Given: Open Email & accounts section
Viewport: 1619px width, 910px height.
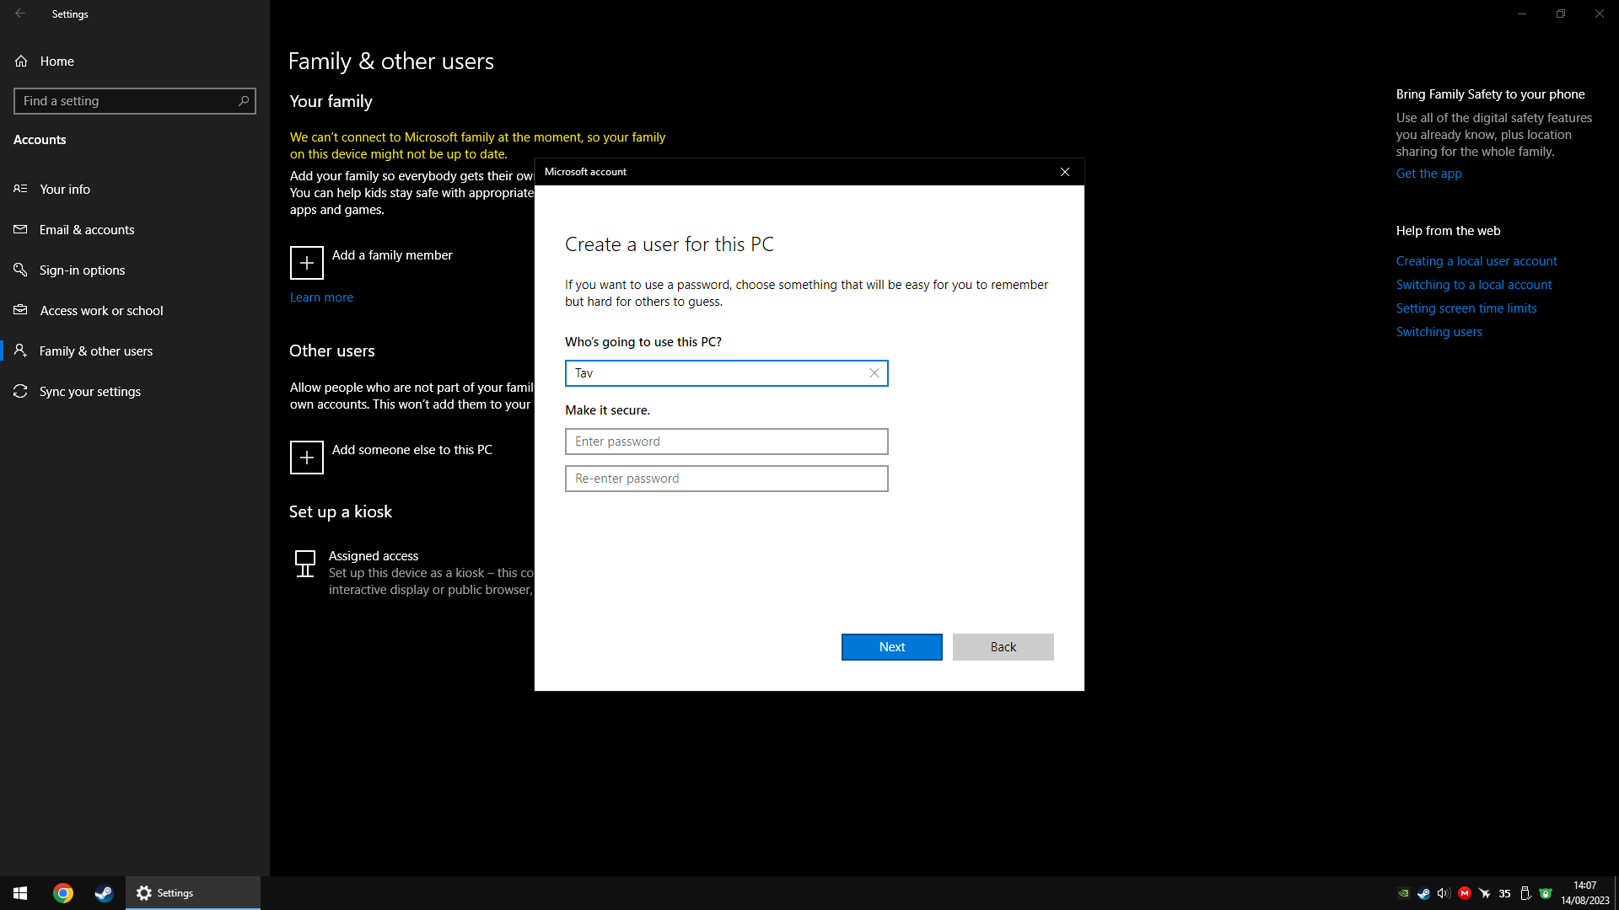Looking at the screenshot, I should 87,230.
